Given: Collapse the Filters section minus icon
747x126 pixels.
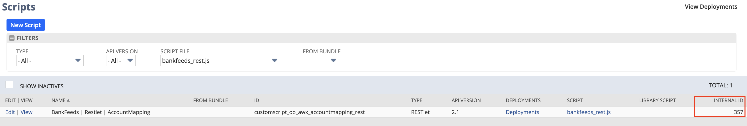Looking at the screenshot, I should (x=12, y=38).
